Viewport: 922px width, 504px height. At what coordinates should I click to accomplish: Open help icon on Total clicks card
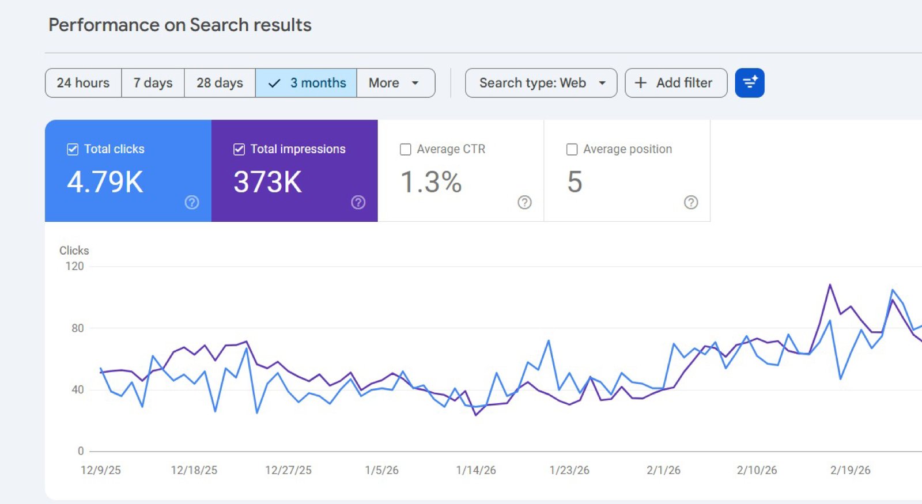tap(192, 202)
